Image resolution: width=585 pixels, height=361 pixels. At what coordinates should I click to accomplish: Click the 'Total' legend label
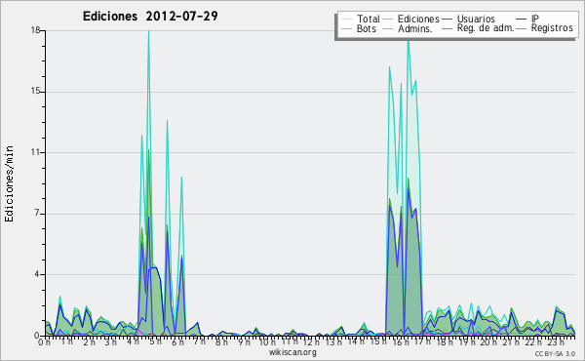368,19
